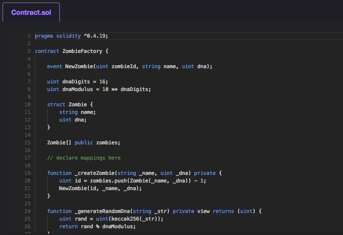Click the 'uint rand = uint(keccak256(_str));' line

(x=111, y=219)
